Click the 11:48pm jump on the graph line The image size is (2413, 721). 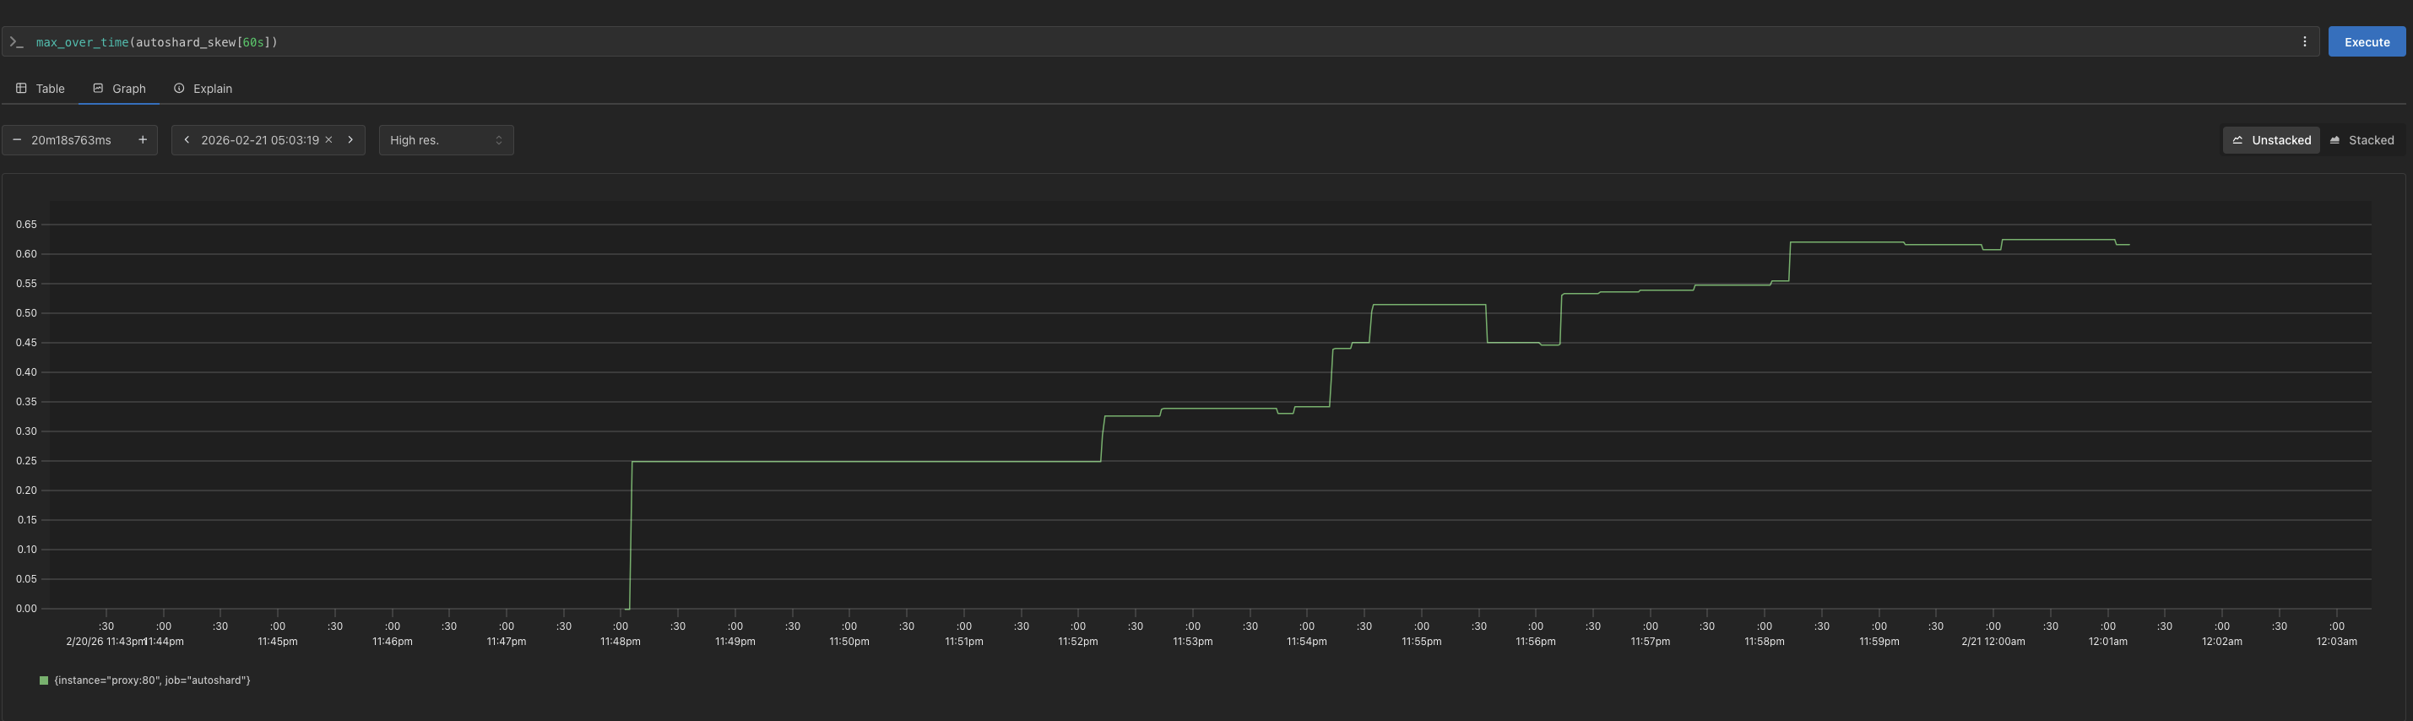tap(631, 534)
